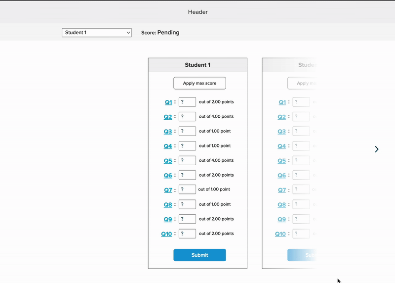
Task: Open Q8 link in Student 1 card
Action: (x=168, y=205)
